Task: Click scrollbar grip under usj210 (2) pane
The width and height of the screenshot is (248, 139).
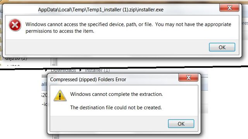Action: point(54,65)
